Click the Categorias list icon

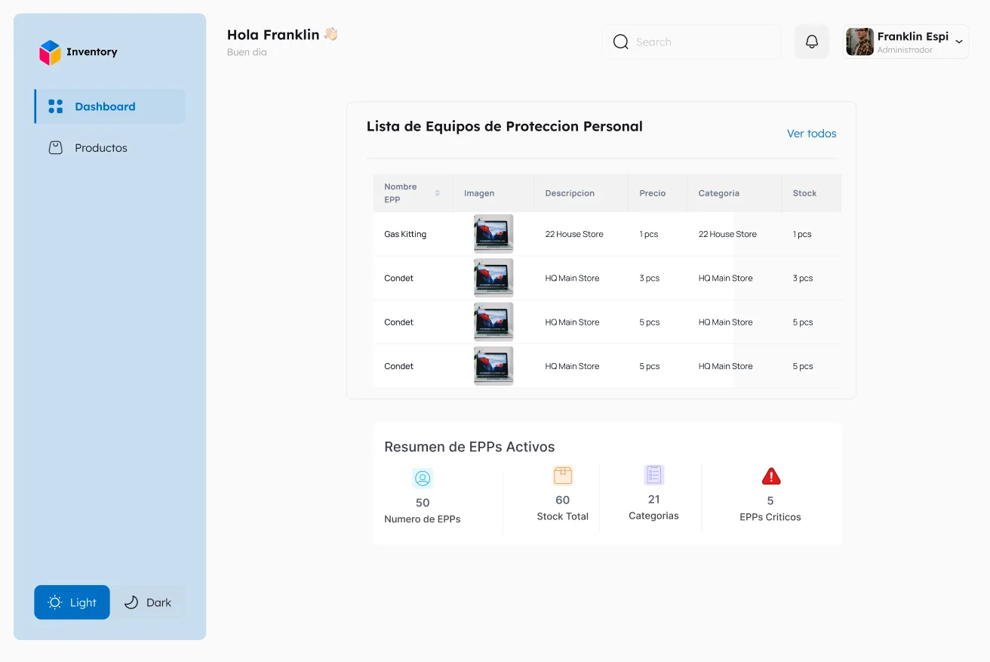click(x=654, y=475)
